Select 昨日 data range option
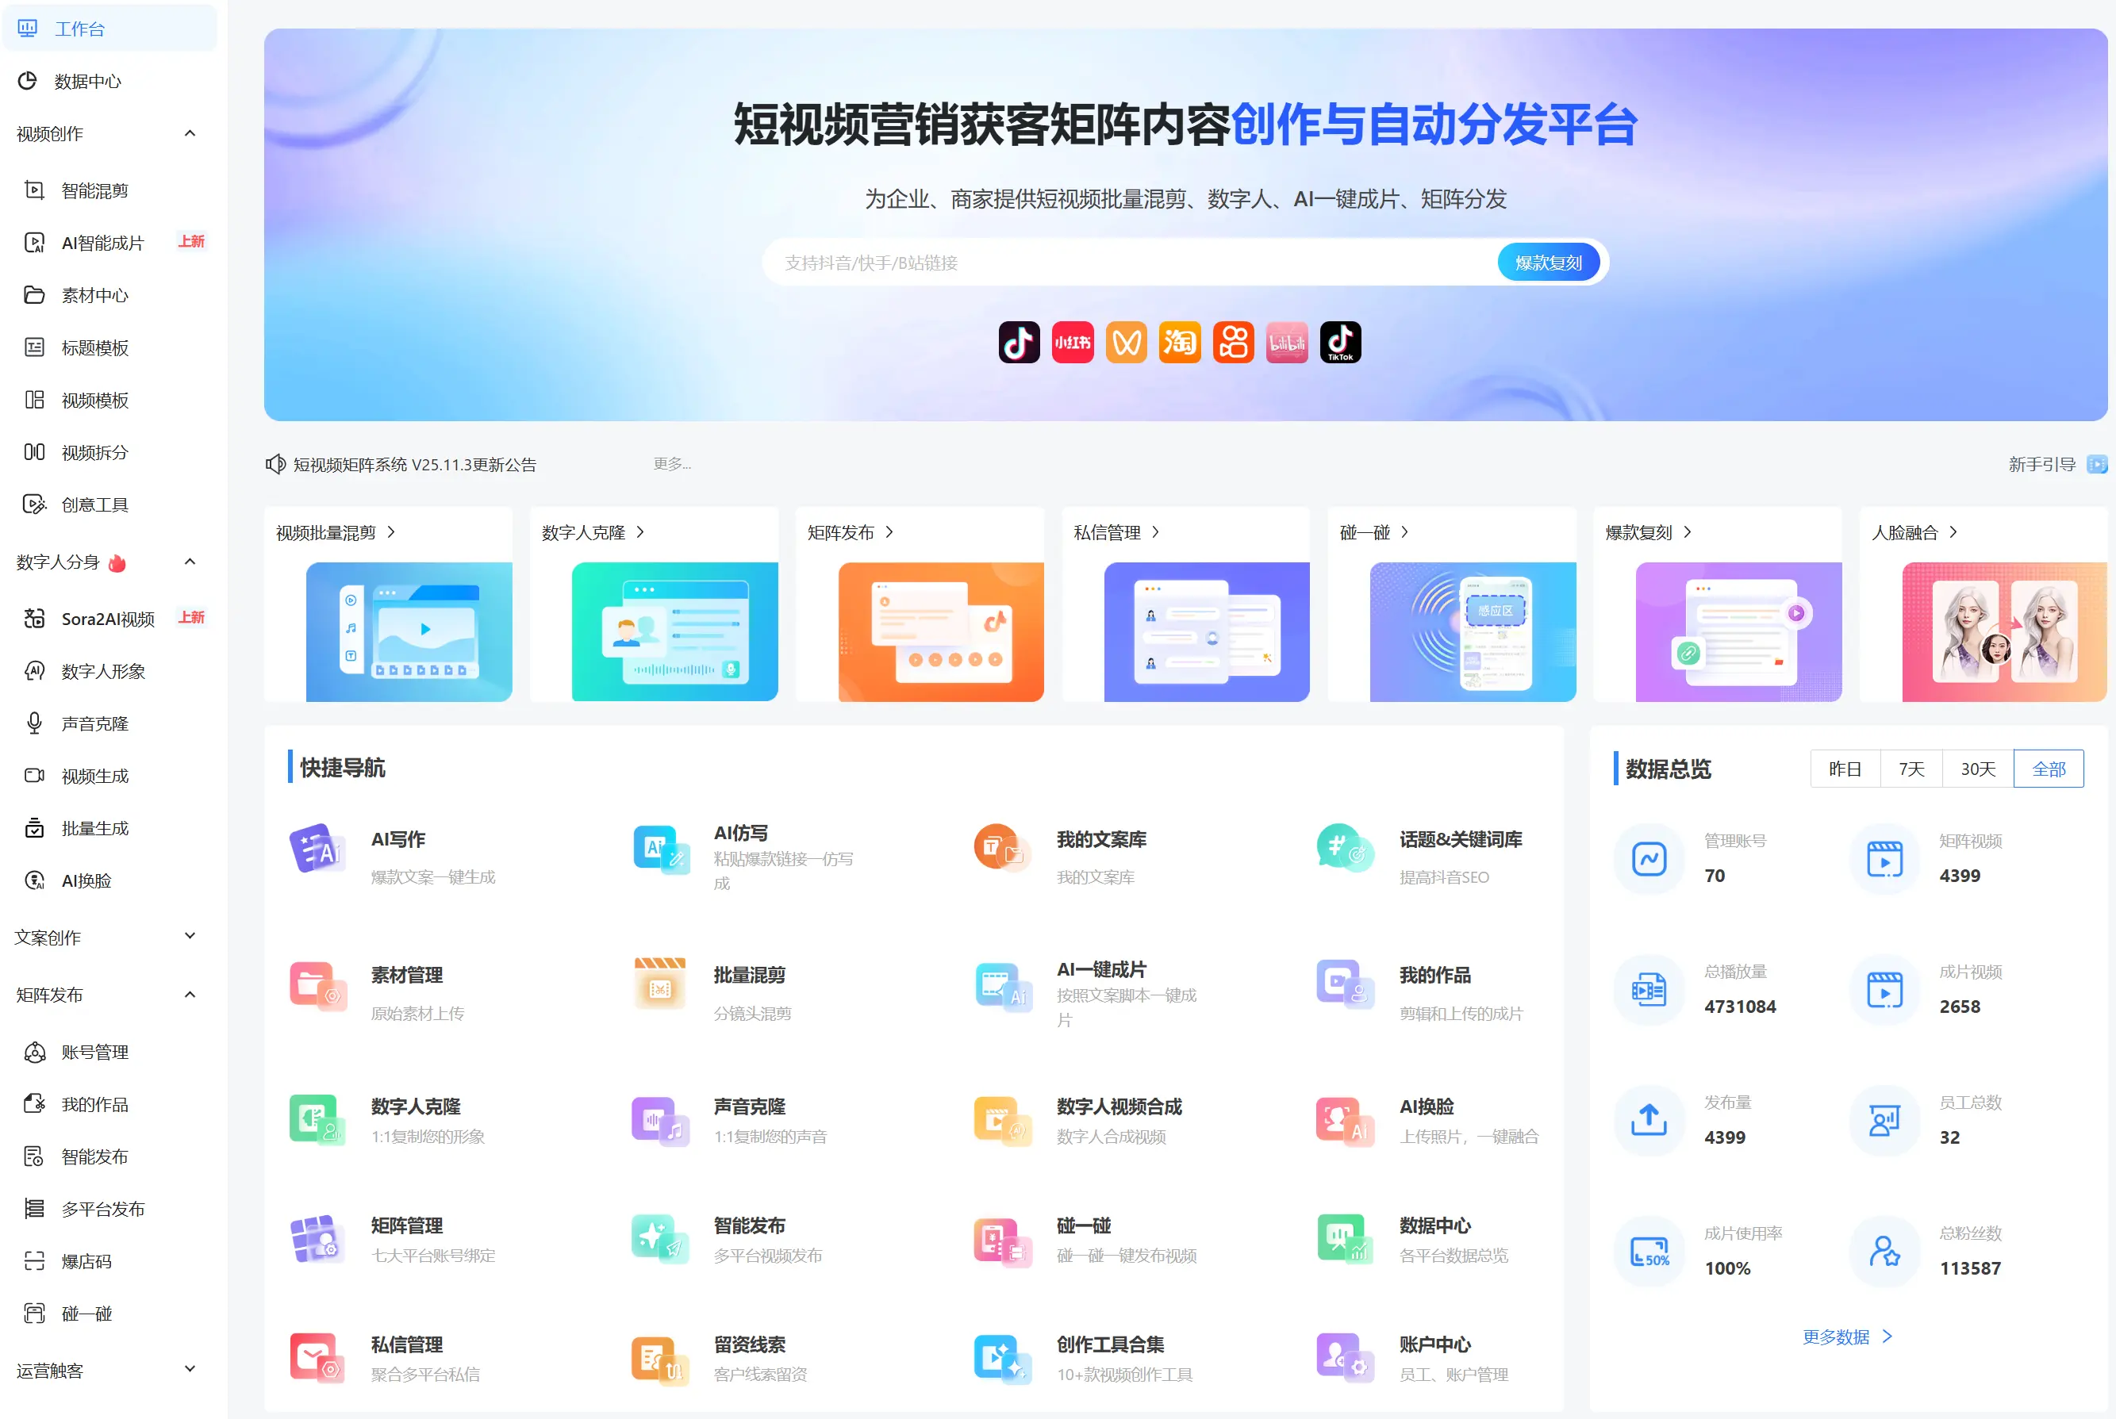This screenshot has height=1419, width=2116. pos(1845,769)
